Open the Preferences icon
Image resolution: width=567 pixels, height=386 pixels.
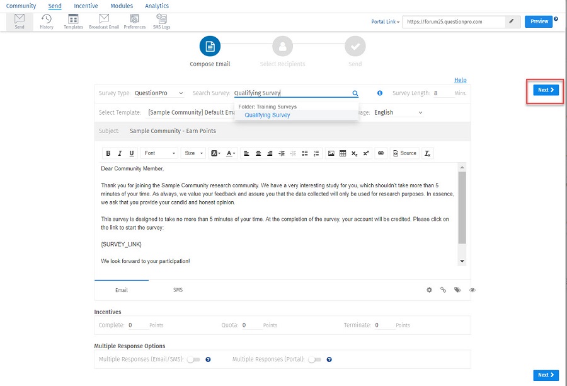point(135,21)
